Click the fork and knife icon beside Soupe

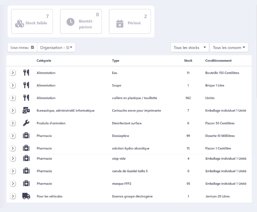tap(26, 85)
